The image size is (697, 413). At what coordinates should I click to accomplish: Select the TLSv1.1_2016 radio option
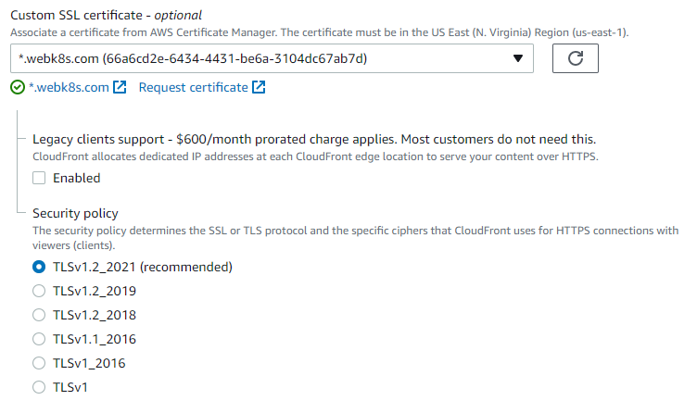pos(39,339)
